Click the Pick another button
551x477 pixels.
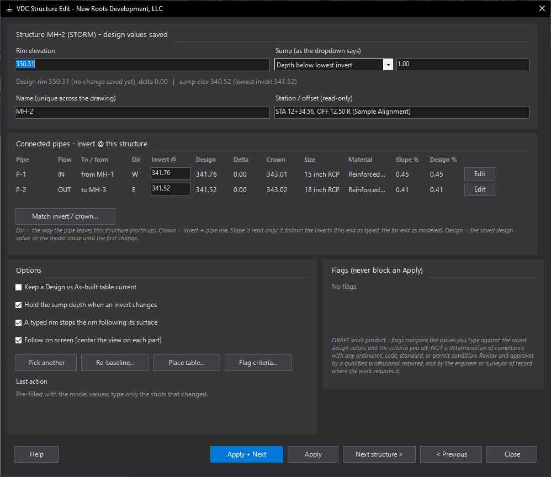click(x=46, y=362)
